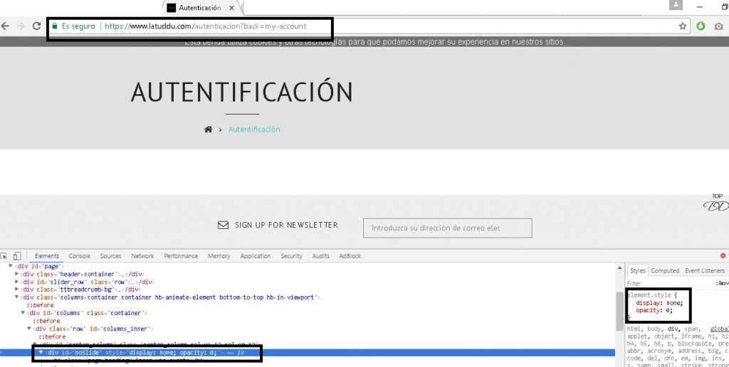Bookmark this page with the star icon
This screenshot has width=729, height=367.
click(683, 26)
